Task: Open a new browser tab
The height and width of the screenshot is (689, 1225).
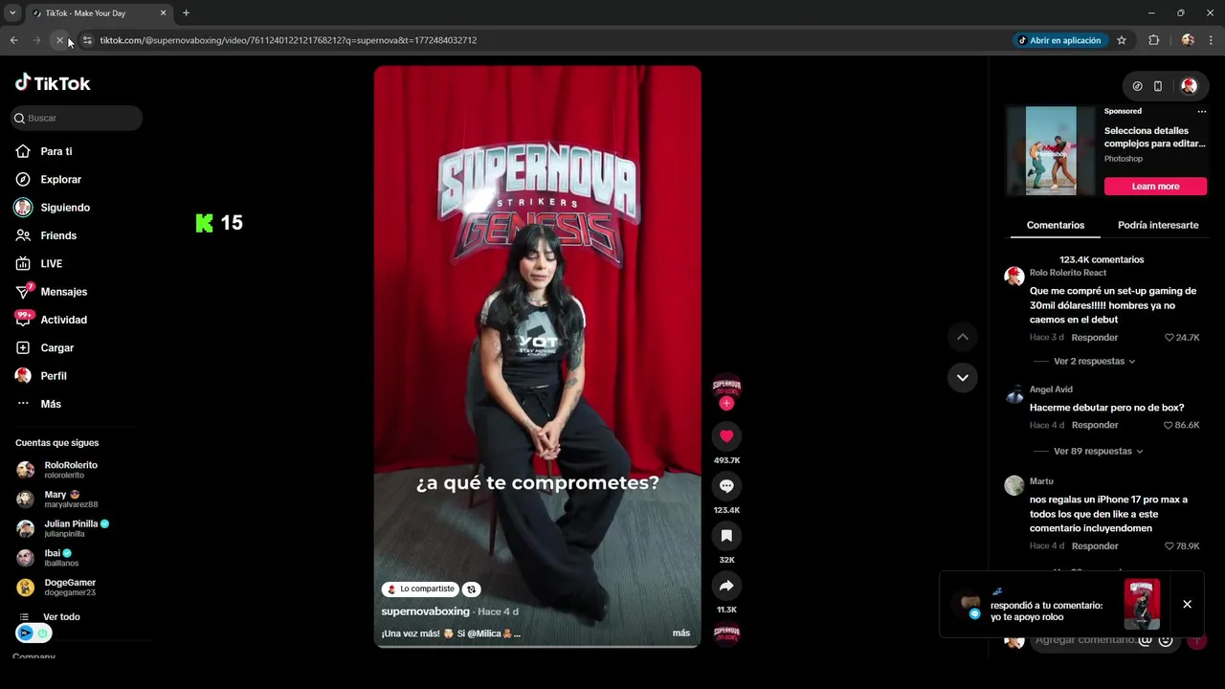Action: coord(186,13)
